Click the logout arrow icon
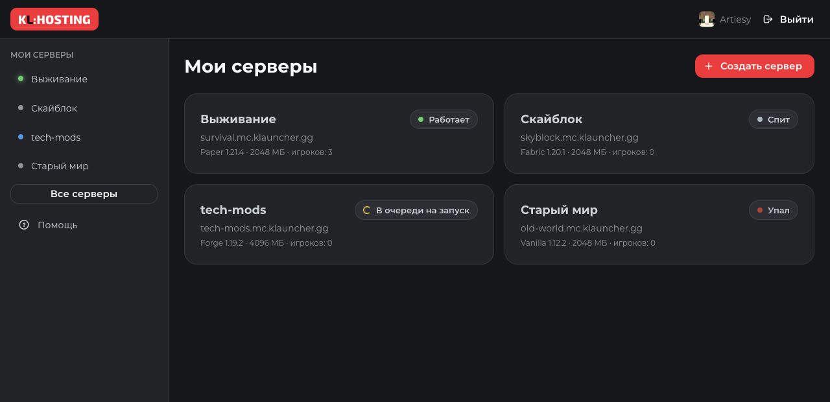The image size is (830, 402). (x=768, y=19)
